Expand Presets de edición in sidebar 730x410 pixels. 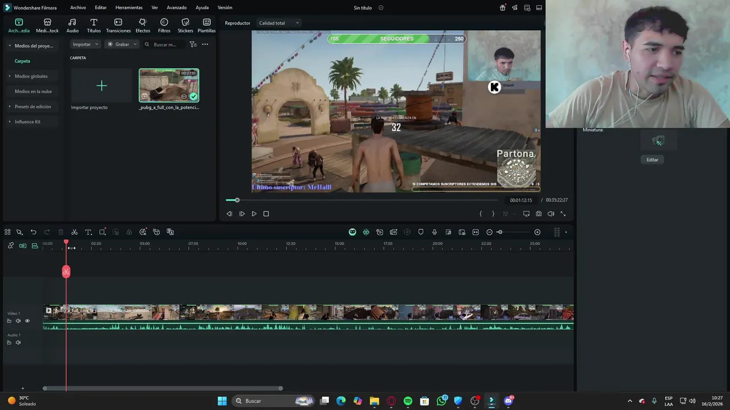(10, 106)
